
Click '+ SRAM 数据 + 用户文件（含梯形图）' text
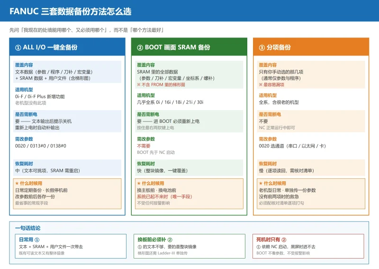[x=53, y=78]
